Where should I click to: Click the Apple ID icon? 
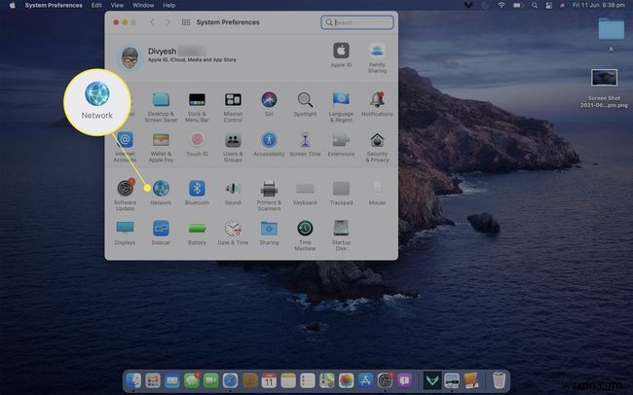coord(341,50)
